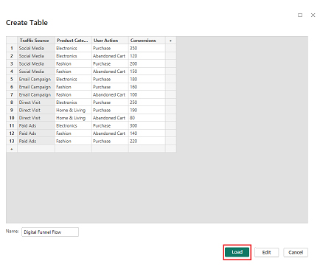This screenshot has height=275, width=320.
Task: Click Abandoned Cart cell in row 10
Action: tap(110, 118)
